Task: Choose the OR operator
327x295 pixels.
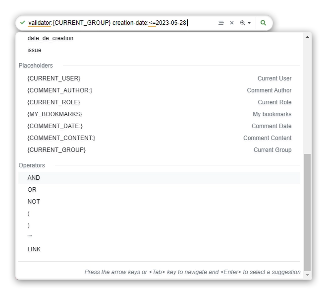Action: point(160,190)
